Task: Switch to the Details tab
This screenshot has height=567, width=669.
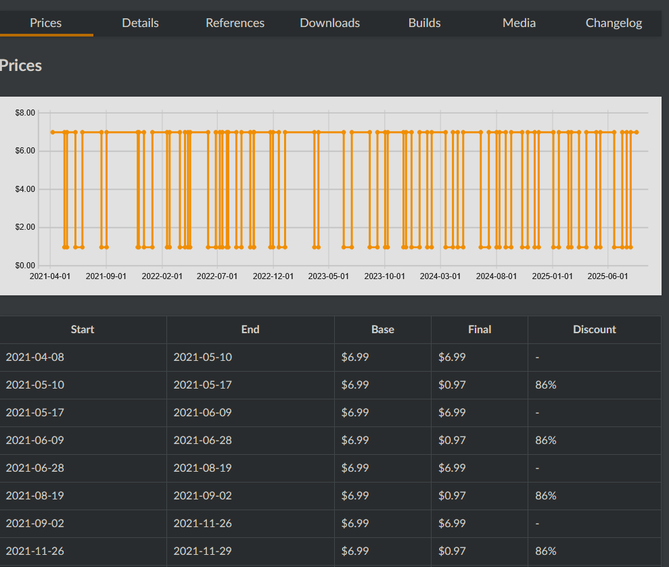Action: click(140, 23)
